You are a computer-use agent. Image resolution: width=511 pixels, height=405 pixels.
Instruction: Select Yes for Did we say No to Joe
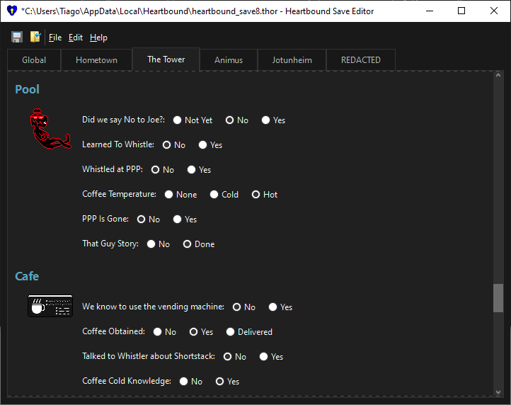tap(266, 120)
